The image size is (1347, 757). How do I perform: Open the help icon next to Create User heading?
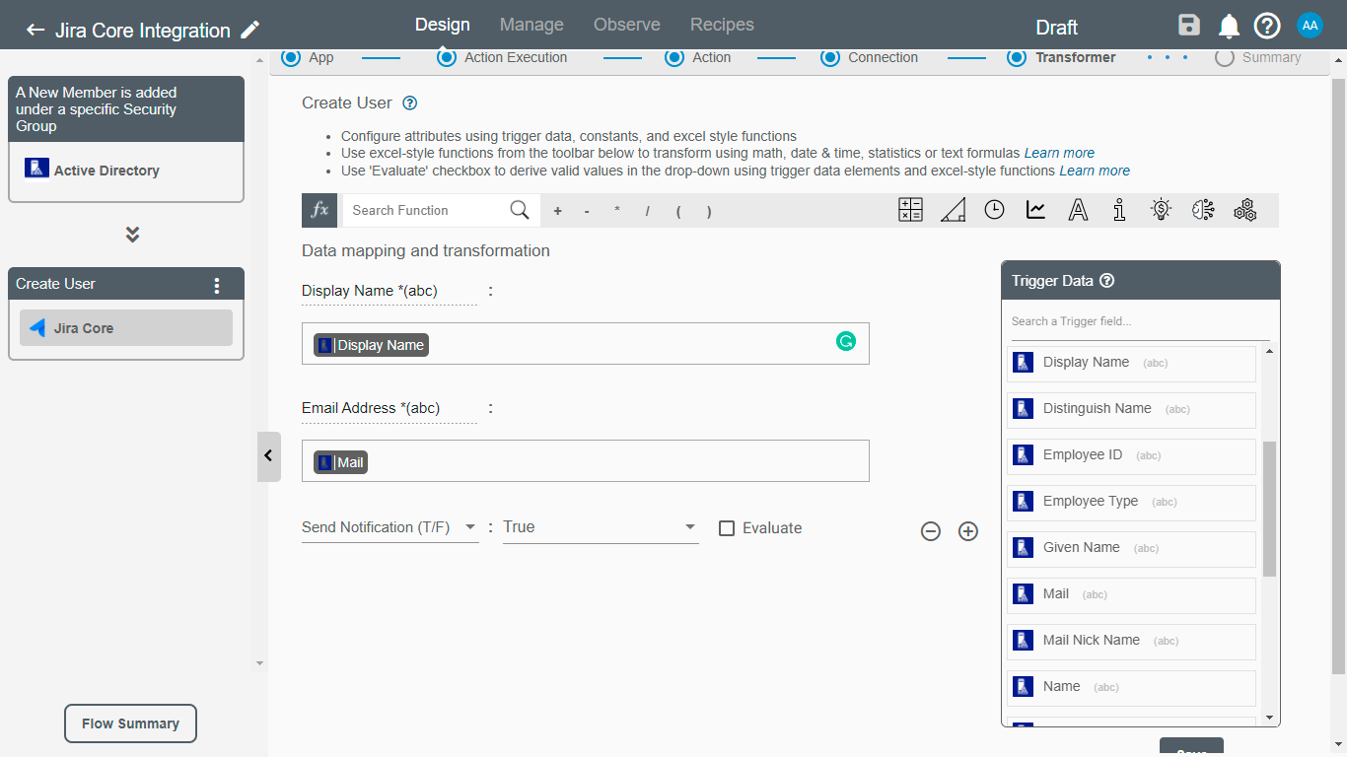coord(410,103)
